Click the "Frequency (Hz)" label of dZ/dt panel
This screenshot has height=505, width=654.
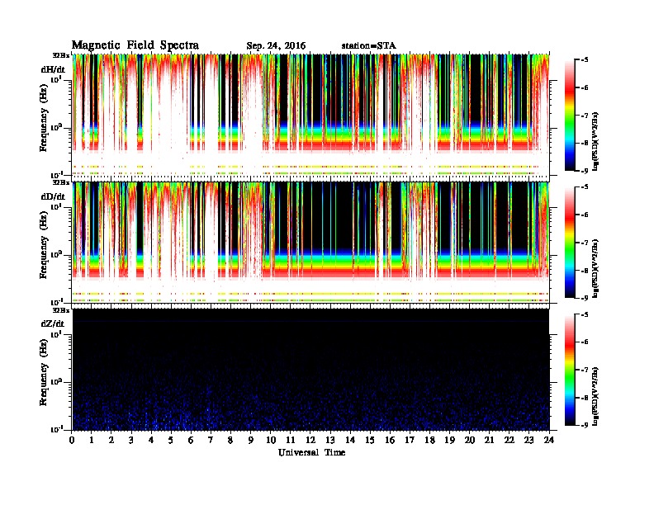point(44,370)
